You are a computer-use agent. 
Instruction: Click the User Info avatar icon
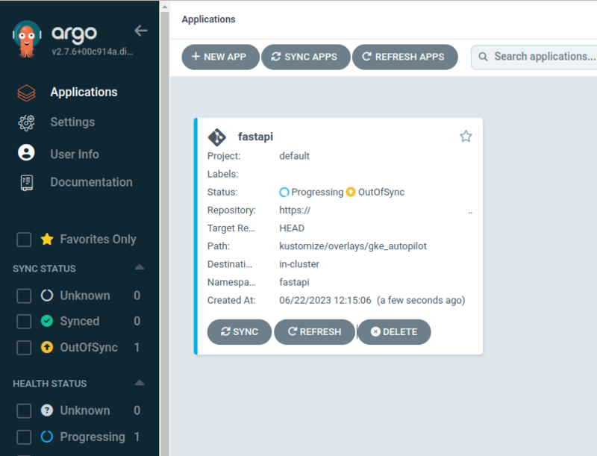[26, 153]
